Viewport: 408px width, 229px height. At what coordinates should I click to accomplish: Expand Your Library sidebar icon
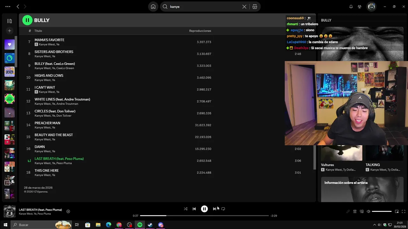(x=10, y=21)
